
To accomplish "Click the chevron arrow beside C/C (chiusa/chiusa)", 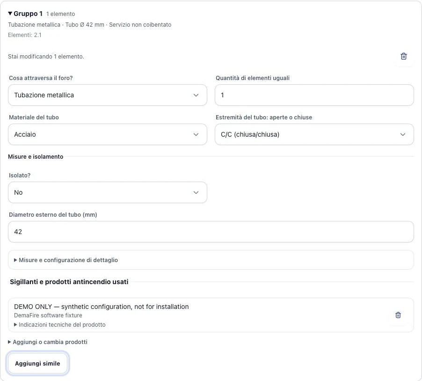I will pos(403,134).
